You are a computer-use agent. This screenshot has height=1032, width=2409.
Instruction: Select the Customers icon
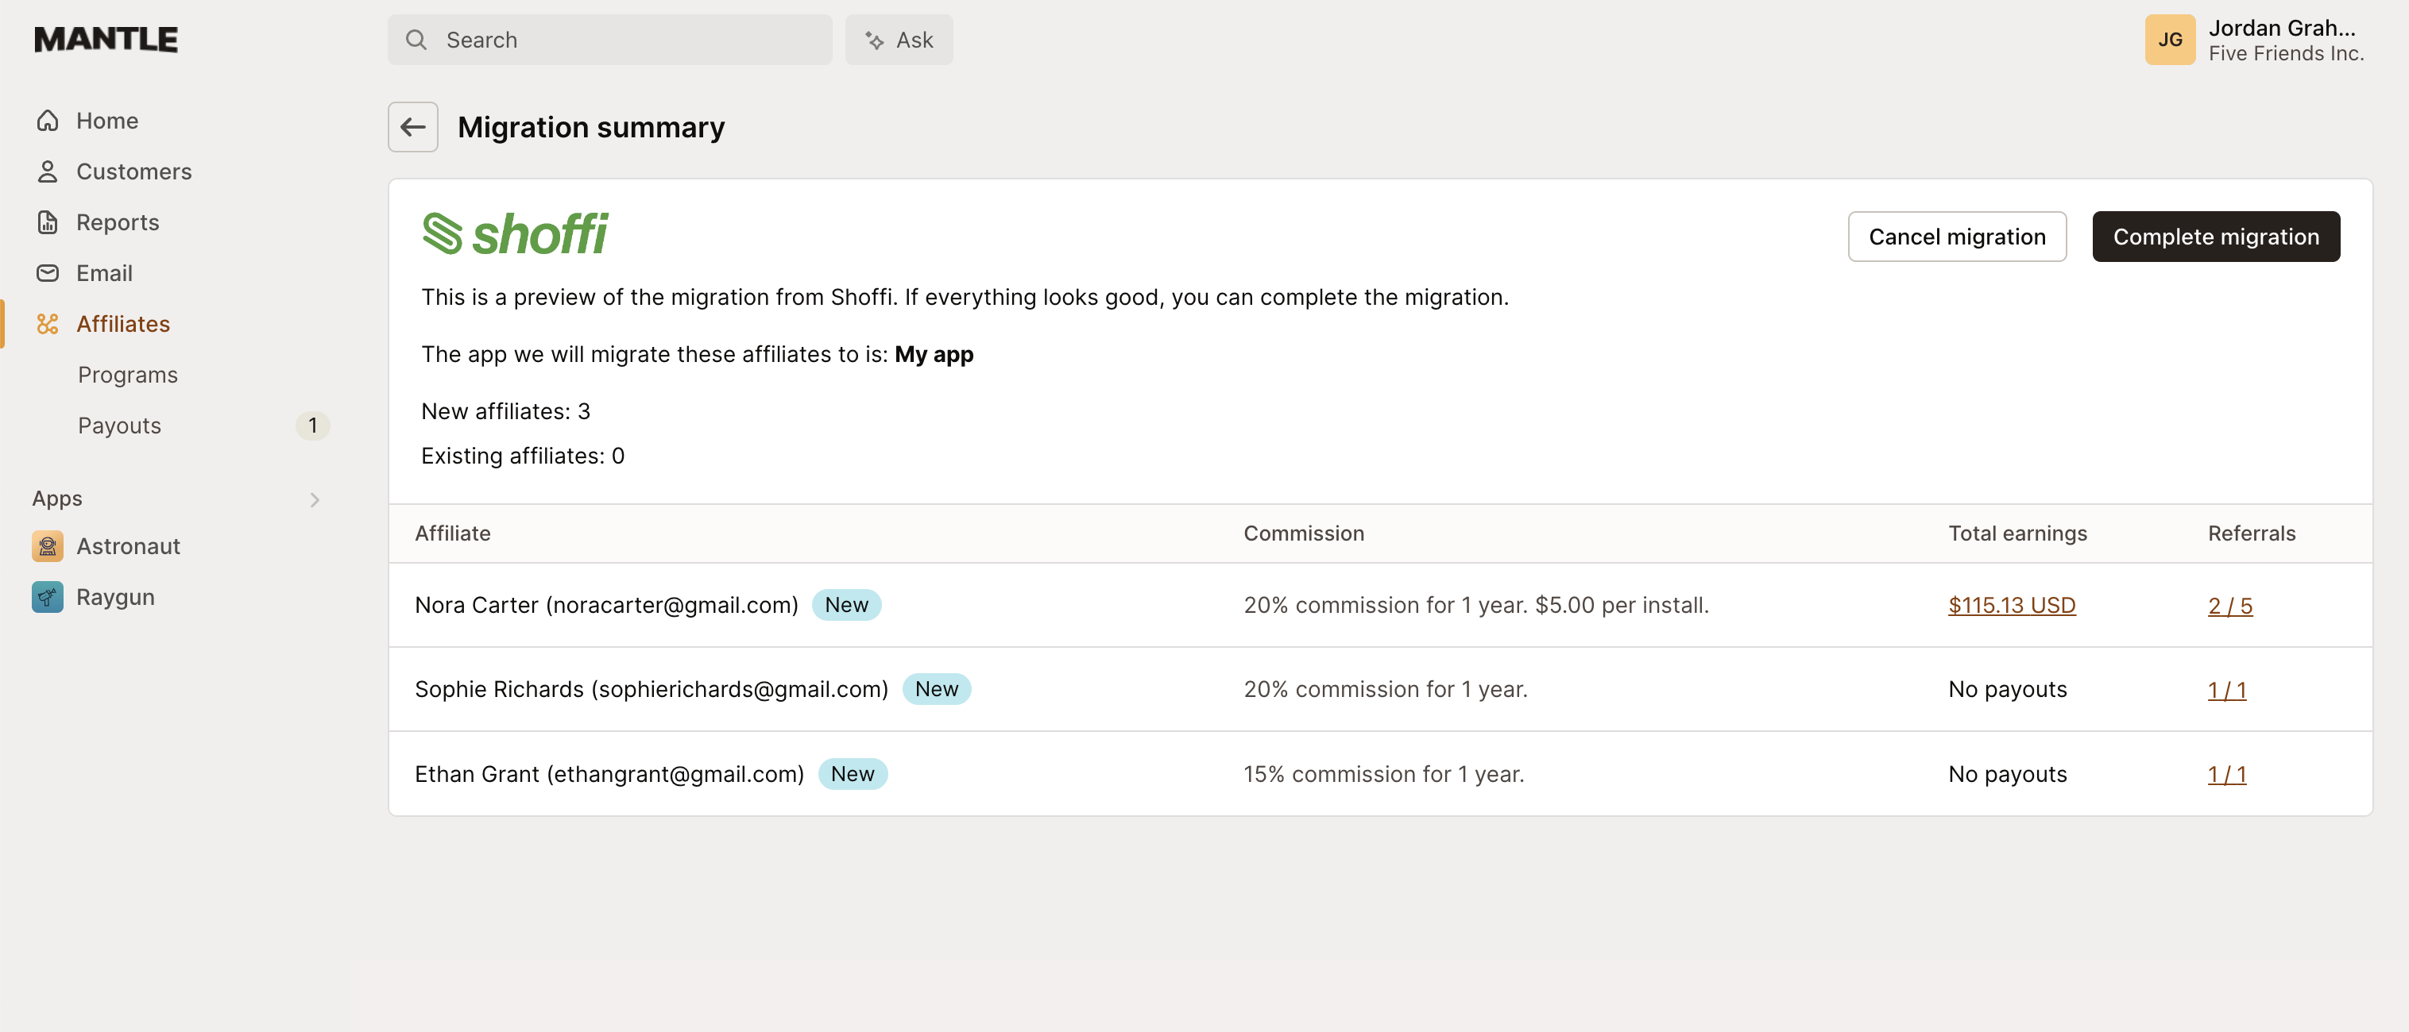point(48,171)
